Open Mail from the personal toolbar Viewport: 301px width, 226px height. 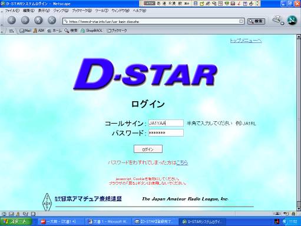click(x=25, y=31)
